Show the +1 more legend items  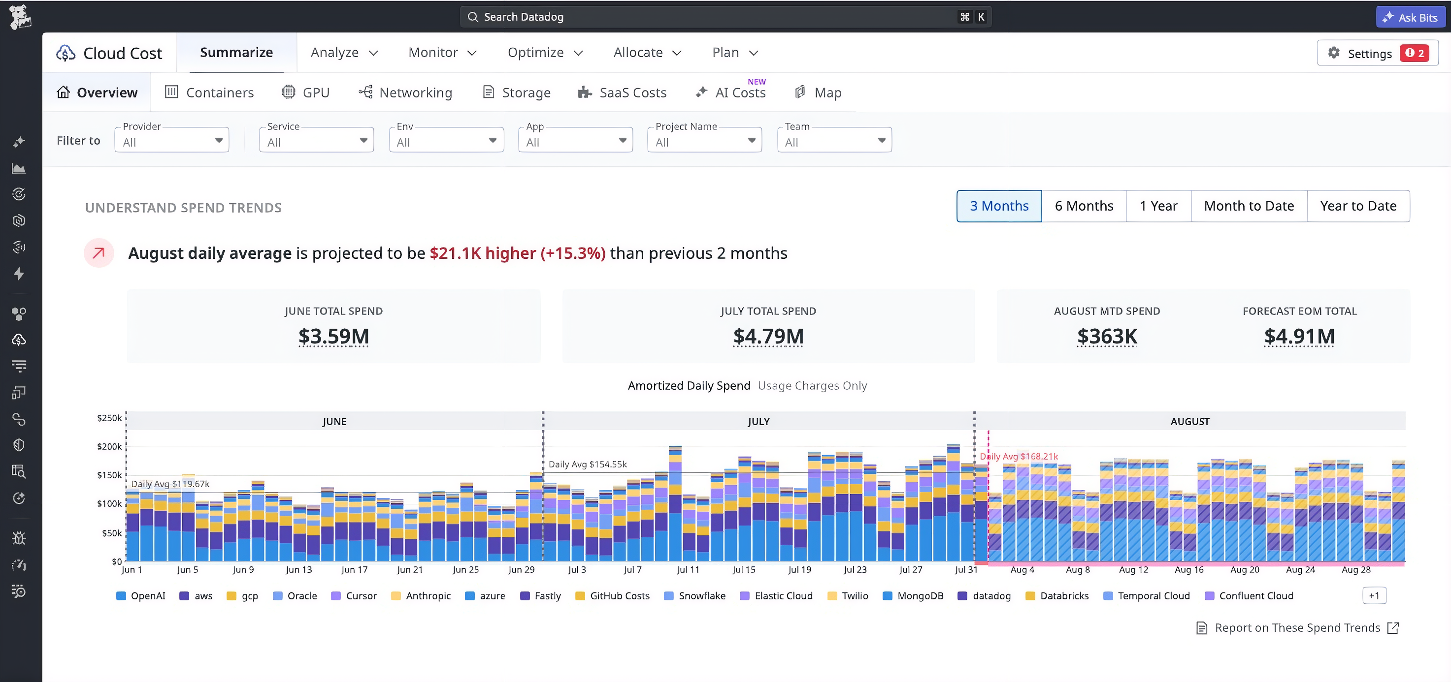click(1374, 595)
